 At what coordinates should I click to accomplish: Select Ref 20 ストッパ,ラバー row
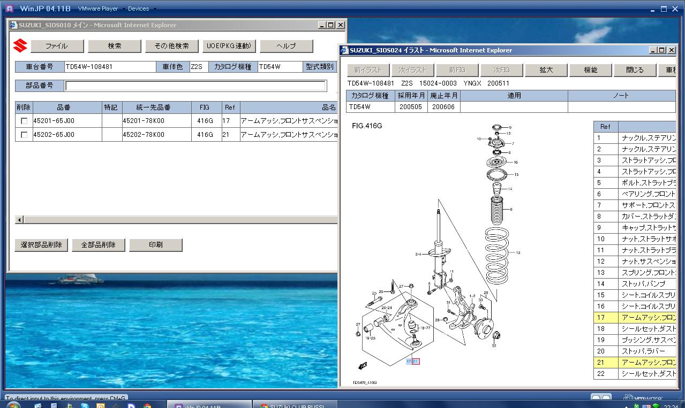635,351
